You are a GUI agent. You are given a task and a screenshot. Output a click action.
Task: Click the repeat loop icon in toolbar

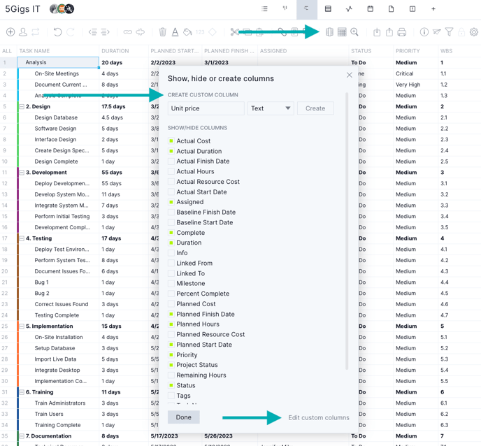pyautogui.click(x=36, y=32)
